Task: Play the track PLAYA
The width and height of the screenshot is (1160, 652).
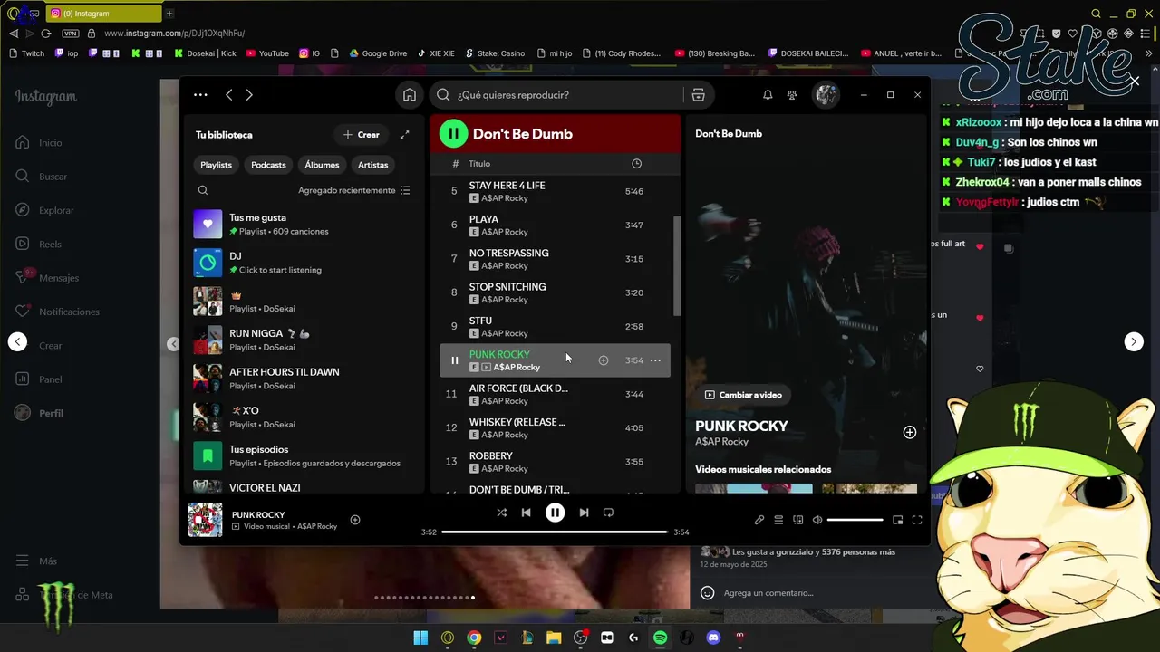Action: click(x=555, y=225)
